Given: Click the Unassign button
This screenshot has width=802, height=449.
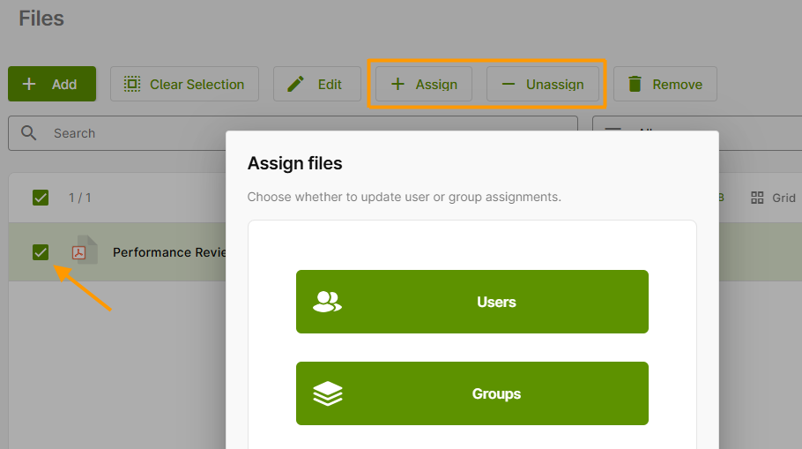Looking at the screenshot, I should [x=543, y=84].
